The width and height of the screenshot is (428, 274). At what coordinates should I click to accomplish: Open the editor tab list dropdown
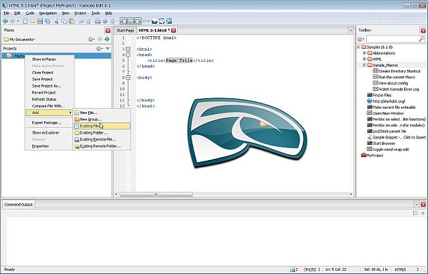tap(351, 30)
